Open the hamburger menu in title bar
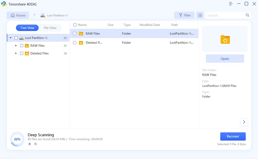Image resolution: width=258 pixels, height=159 pixels. pyautogui.click(x=231, y=4)
